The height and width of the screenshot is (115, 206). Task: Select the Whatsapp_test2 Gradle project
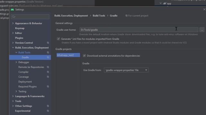pyautogui.click(x=68, y=55)
